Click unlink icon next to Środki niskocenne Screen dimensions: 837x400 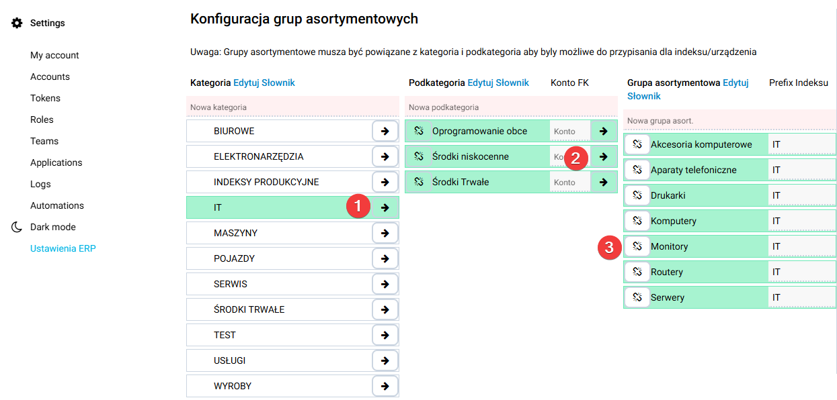pos(419,156)
